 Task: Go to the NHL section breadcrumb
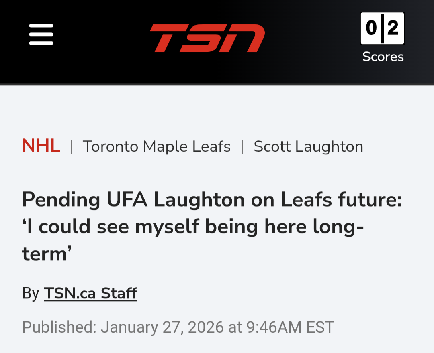[41, 146]
